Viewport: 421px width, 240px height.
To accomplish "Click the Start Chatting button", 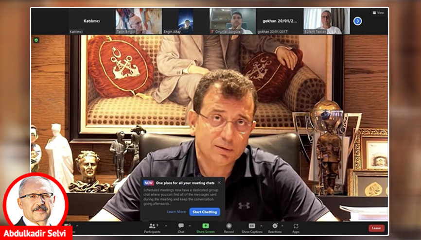I will (205, 212).
